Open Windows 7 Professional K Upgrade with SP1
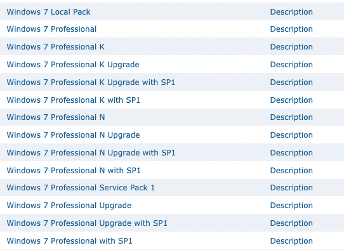Image resolution: width=344 pixels, height=250 pixels. tap(91, 82)
